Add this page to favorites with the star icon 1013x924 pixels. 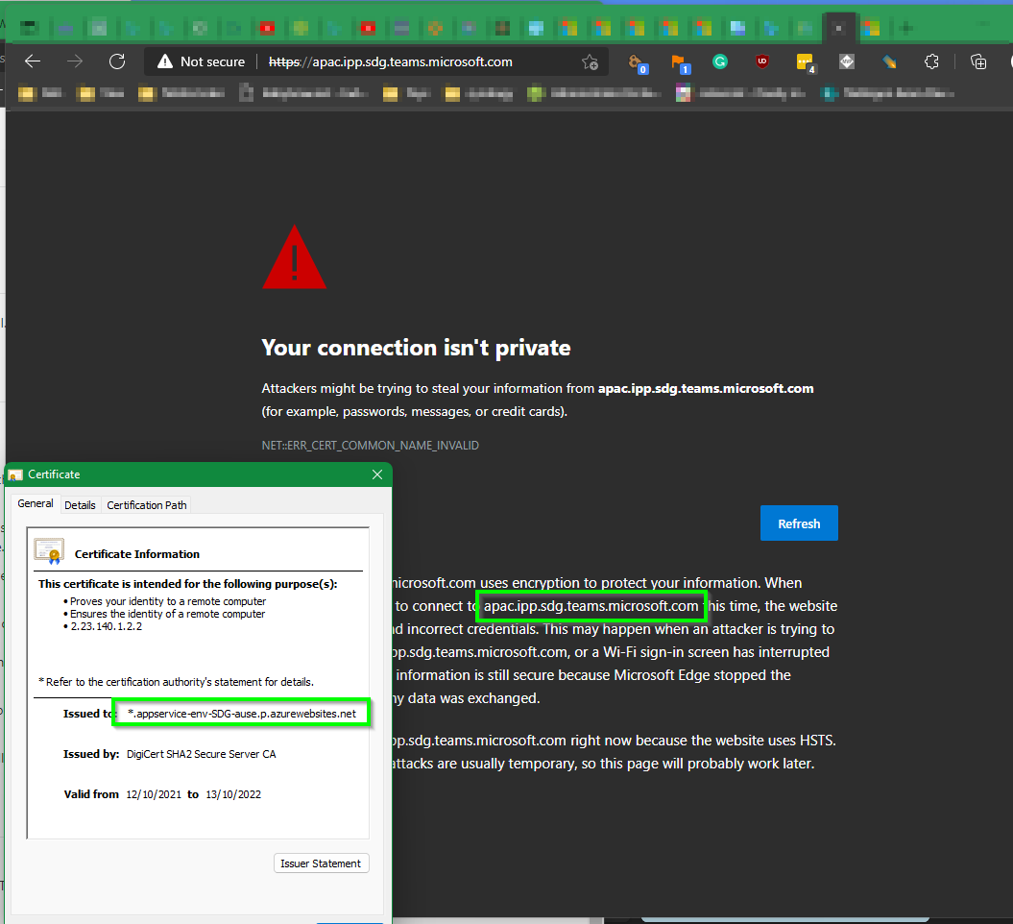point(590,62)
